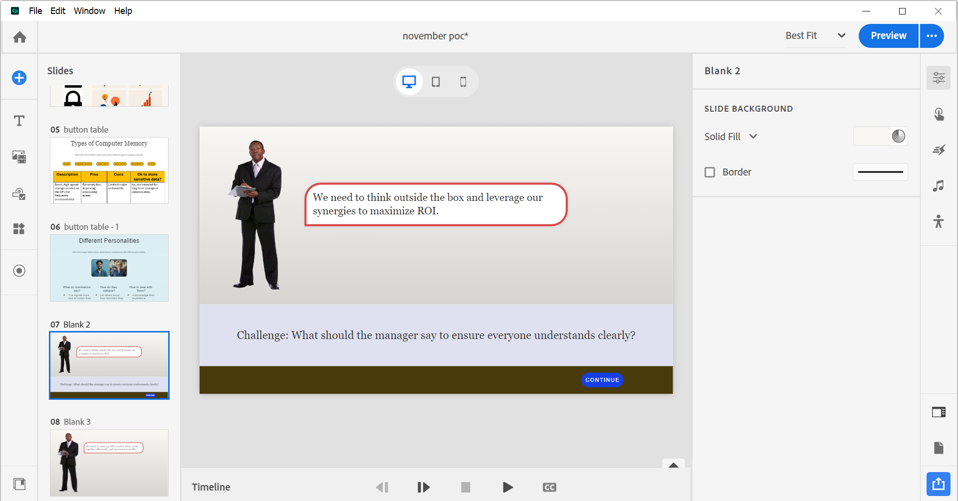This screenshot has width=958, height=501.
Task: Click the Home icon
Action: pos(19,37)
